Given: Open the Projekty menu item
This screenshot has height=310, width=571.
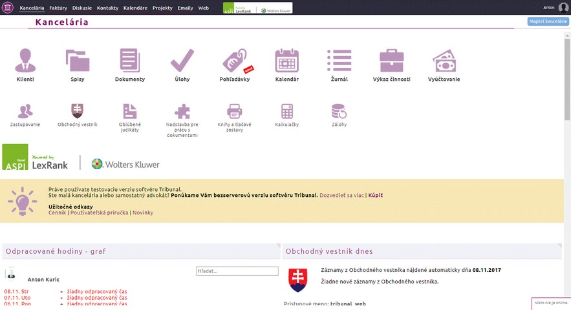Looking at the screenshot, I should (162, 8).
